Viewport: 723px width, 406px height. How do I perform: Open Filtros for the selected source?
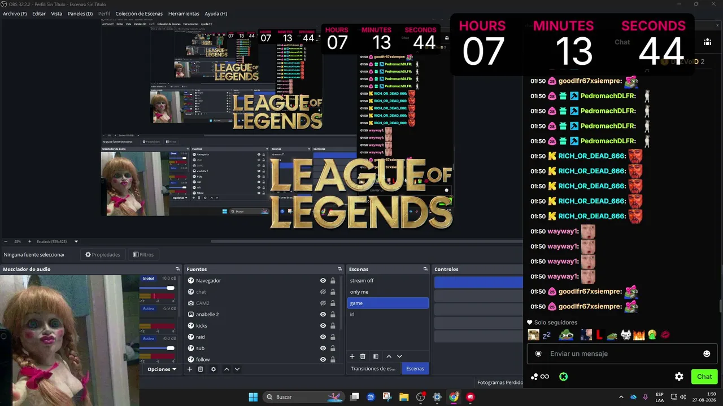143,255
